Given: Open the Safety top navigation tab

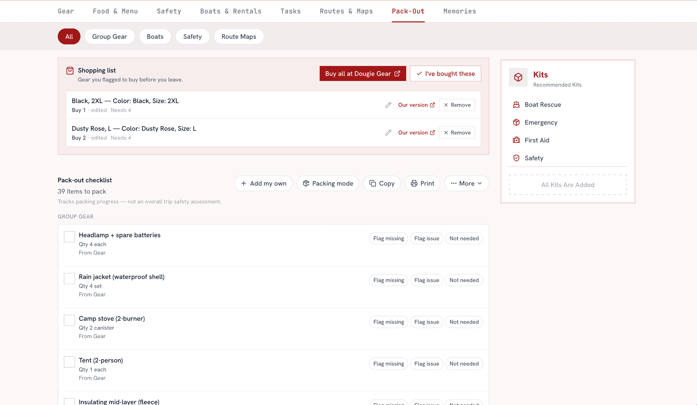Looking at the screenshot, I should click(x=169, y=11).
